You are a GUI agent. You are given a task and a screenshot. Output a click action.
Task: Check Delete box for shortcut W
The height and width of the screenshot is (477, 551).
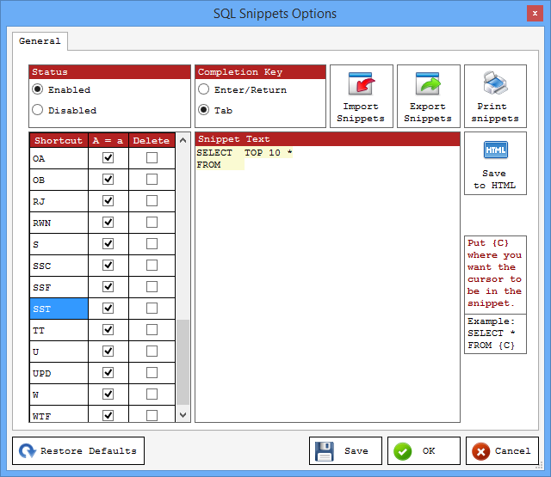tap(152, 394)
